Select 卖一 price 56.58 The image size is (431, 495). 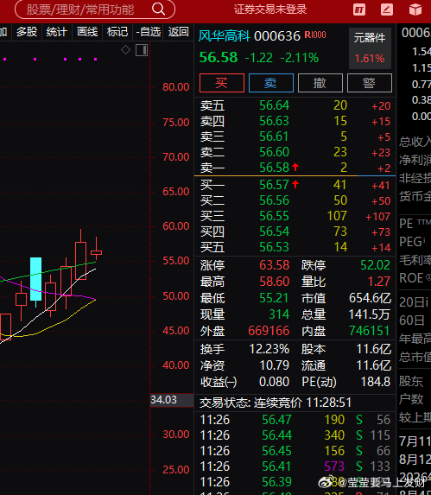pyautogui.click(x=274, y=168)
